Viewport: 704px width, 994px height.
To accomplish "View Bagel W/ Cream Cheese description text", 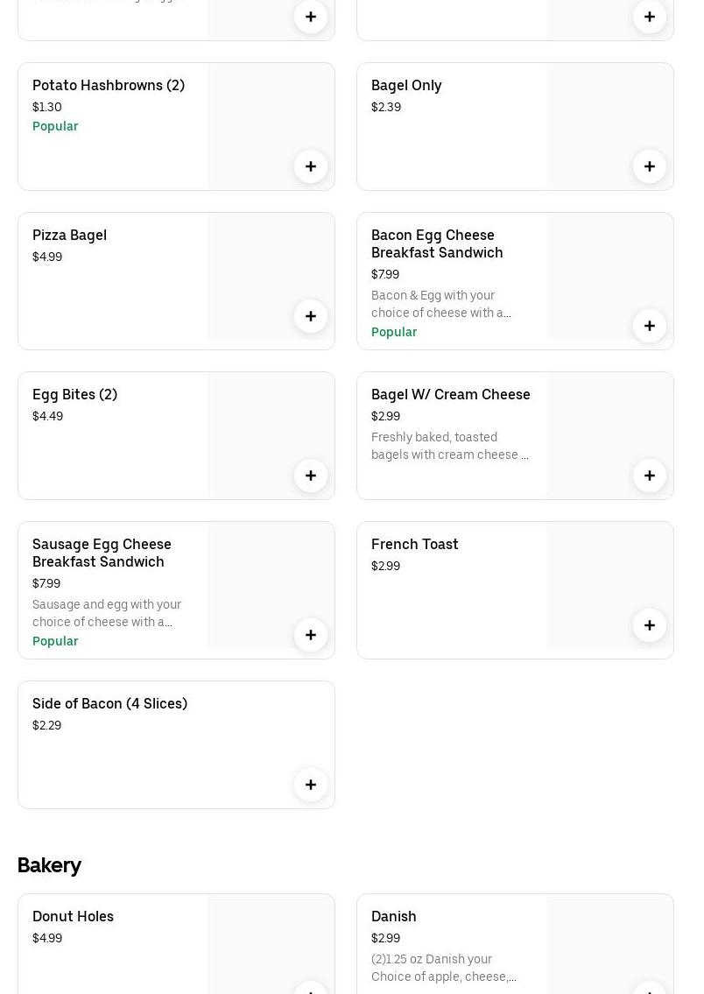I will pyautogui.click(x=449, y=446).
